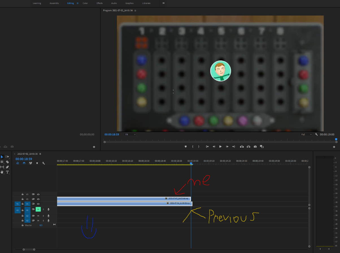The image size is (340, 253).
Task: Select the Track Select Forward tool
Action: coord(7,157)
